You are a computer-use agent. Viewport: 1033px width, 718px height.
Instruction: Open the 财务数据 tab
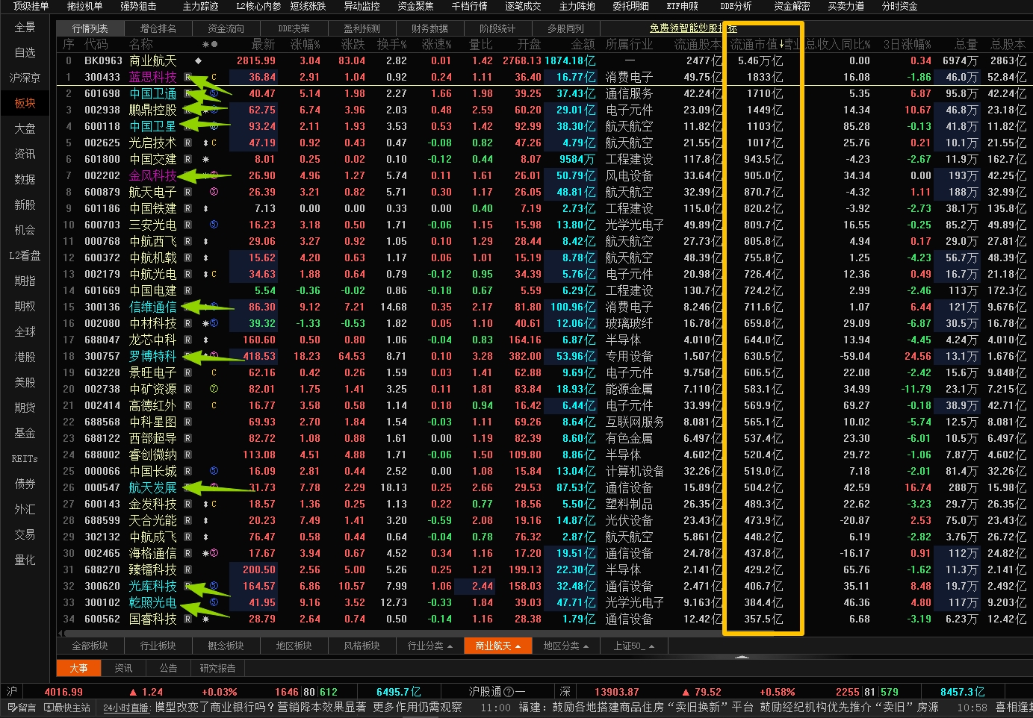429,28
